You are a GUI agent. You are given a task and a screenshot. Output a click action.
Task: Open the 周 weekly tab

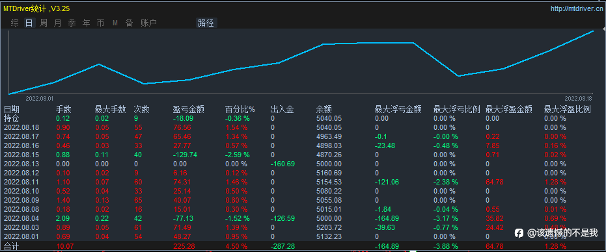tap(43, 23)
